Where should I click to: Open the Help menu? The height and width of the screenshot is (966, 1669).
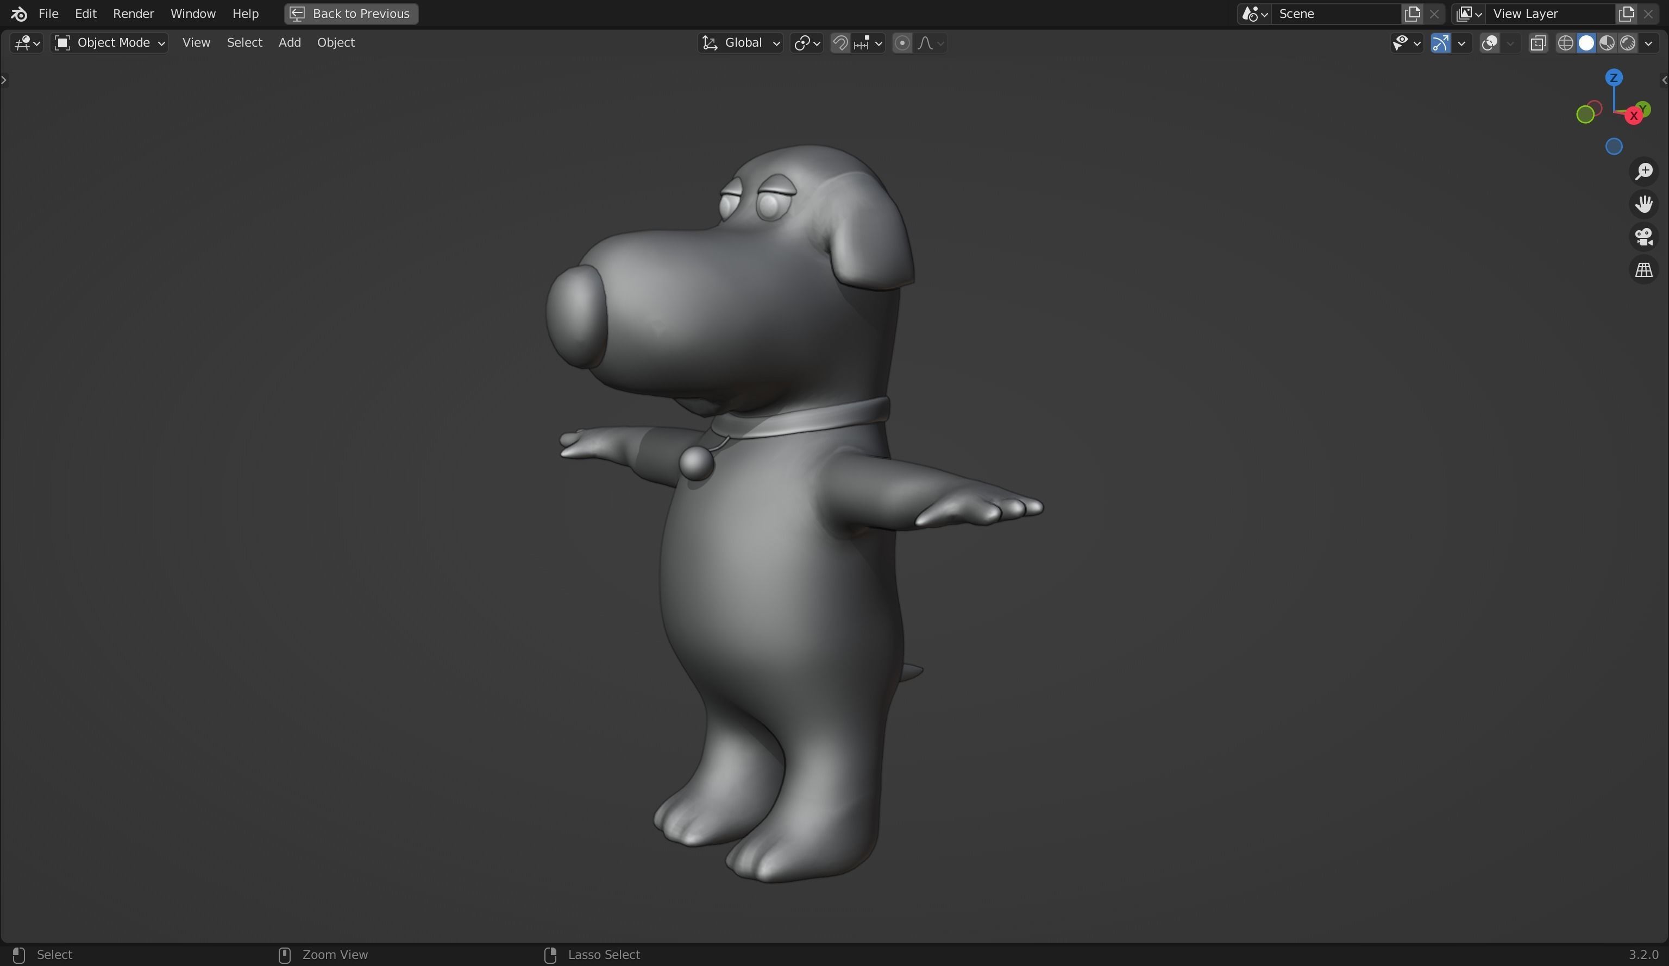click(245, 13)
